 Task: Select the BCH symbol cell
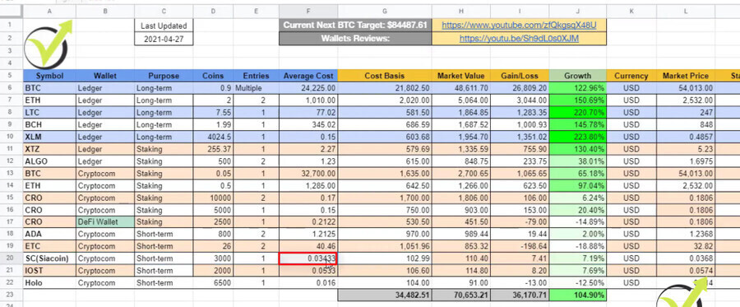coord(49,124)
